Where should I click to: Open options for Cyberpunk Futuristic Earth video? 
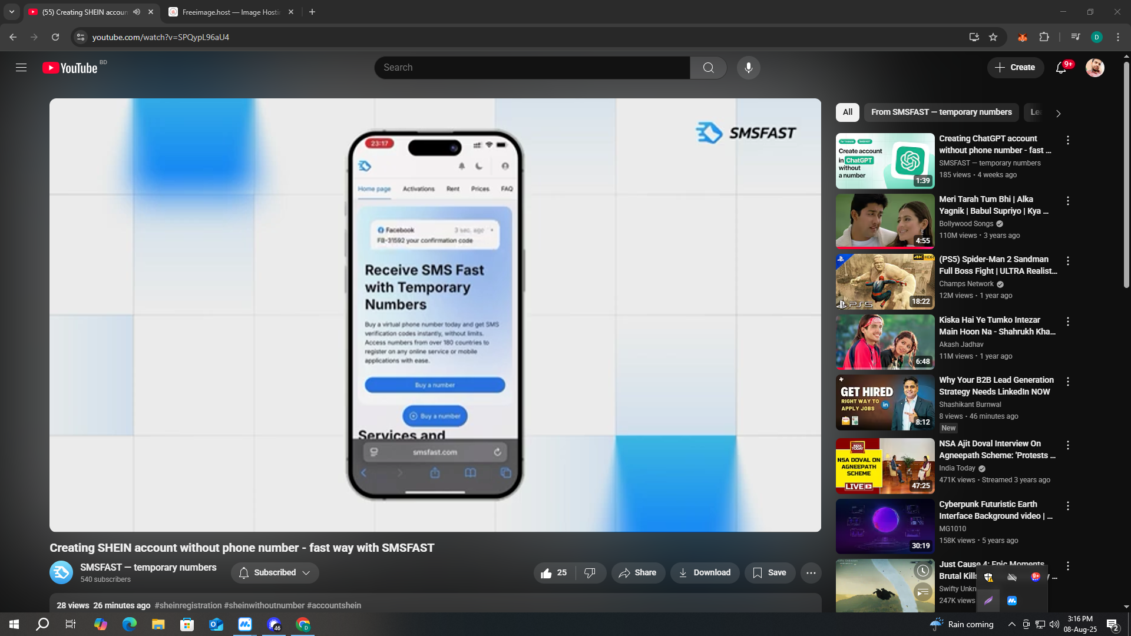tap(1067, 506)
